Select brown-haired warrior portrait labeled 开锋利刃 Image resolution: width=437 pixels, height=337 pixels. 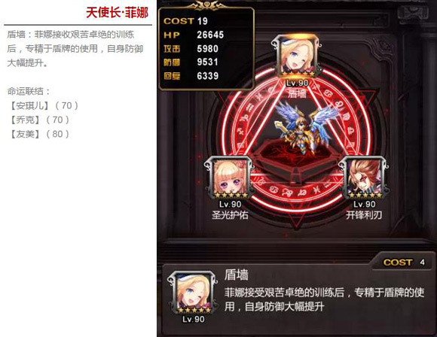point(363,178)
